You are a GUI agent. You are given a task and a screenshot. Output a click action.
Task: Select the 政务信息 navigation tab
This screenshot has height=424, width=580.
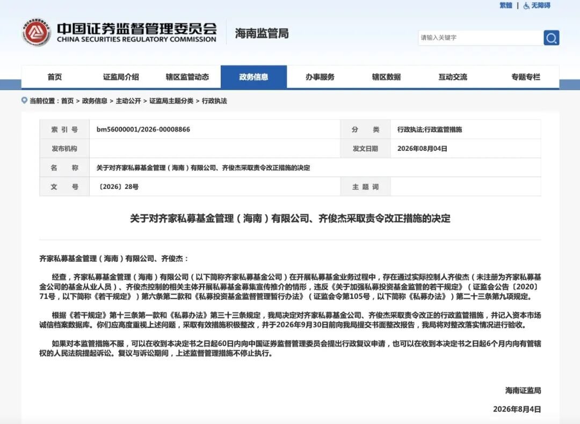click(x=253, y=77)
